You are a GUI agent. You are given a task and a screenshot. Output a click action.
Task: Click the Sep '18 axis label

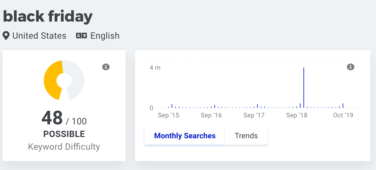(x=297, y=115)
